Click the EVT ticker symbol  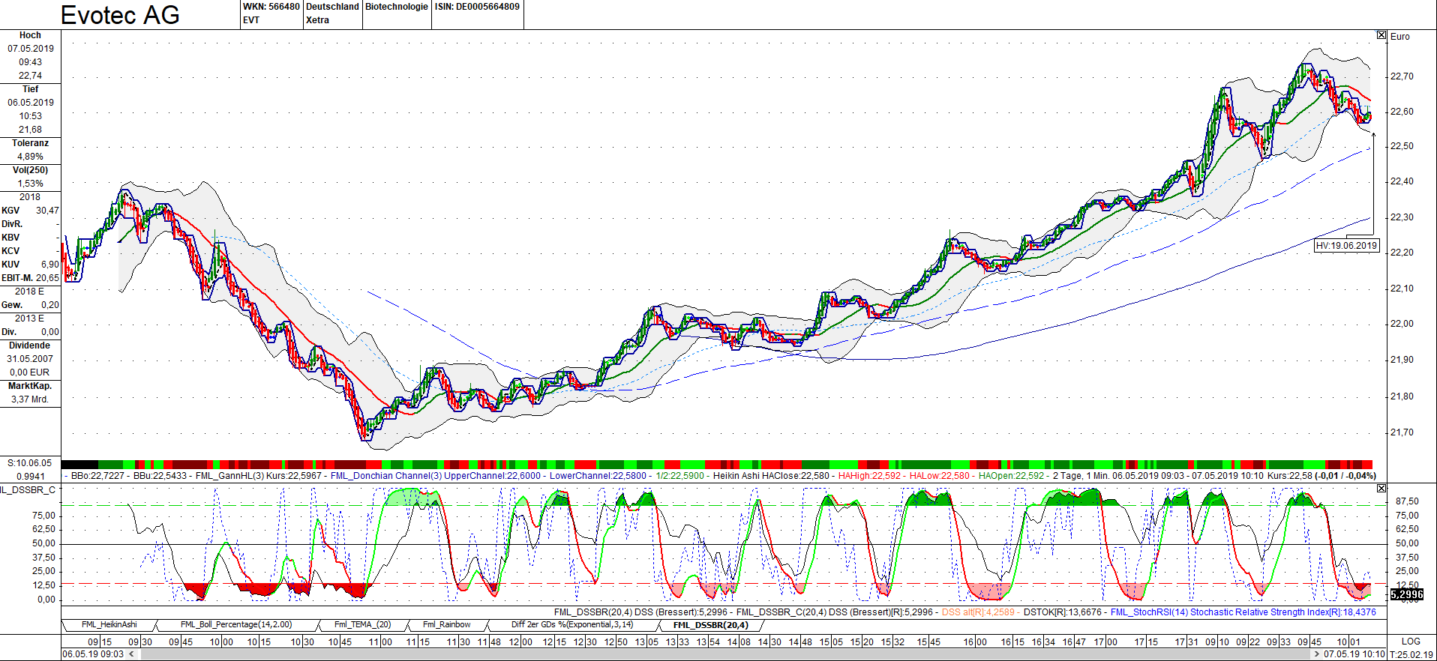(x=251, y=20)
